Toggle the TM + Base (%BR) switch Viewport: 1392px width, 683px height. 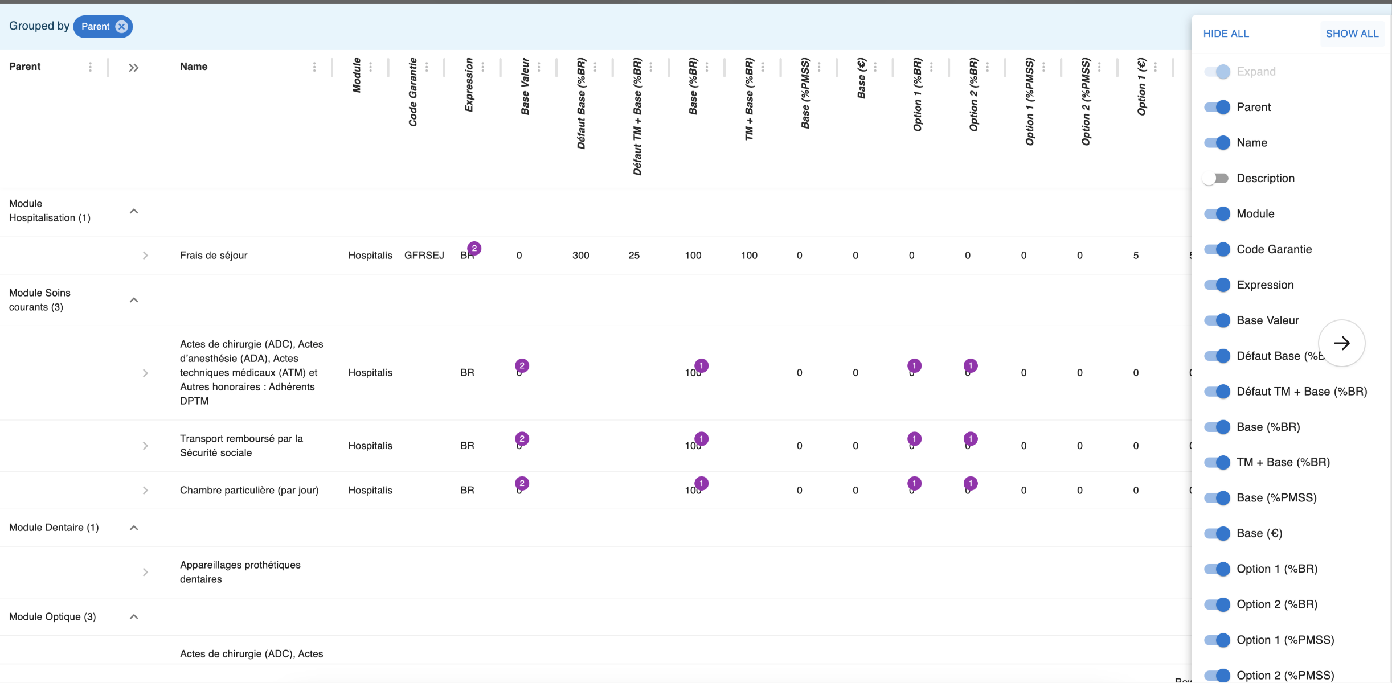pos(1217,462)
